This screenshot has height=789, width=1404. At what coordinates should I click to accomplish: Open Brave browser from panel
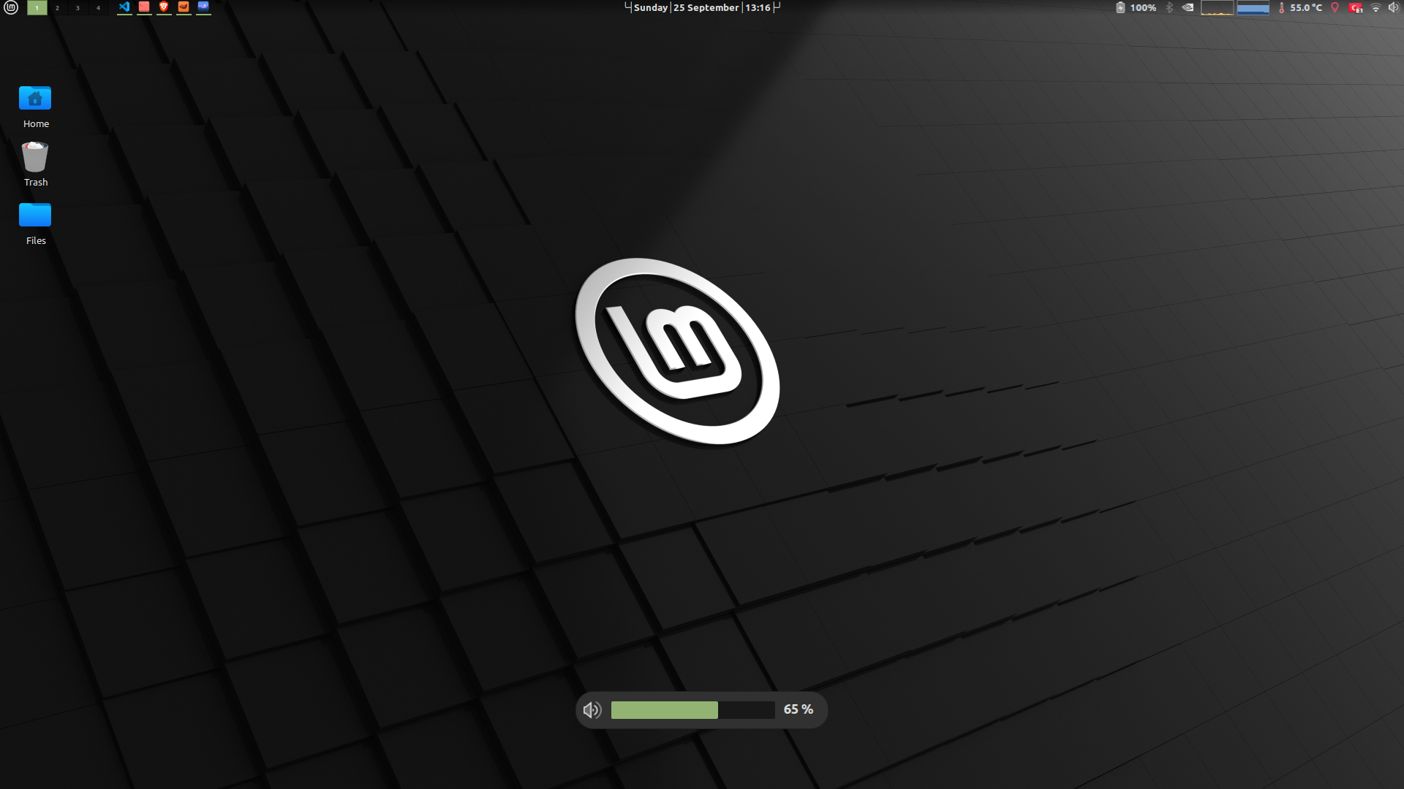(x=164, y=7)
